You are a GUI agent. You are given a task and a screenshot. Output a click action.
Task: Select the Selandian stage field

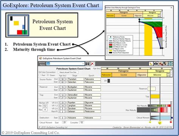tap(76, 82)
